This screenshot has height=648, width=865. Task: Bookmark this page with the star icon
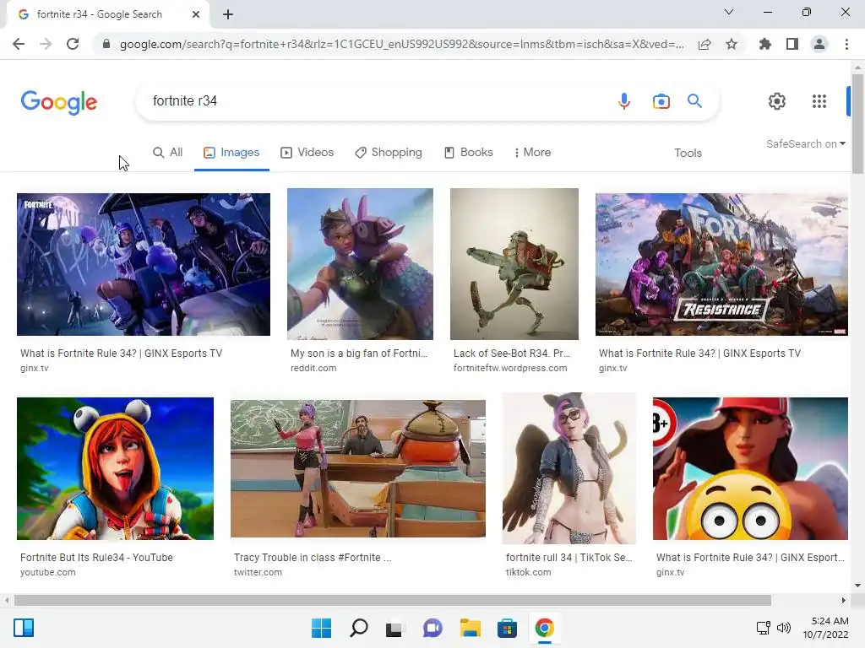732,44
